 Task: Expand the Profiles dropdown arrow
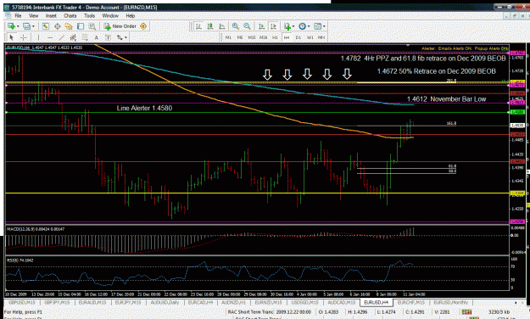pos(33,26)
